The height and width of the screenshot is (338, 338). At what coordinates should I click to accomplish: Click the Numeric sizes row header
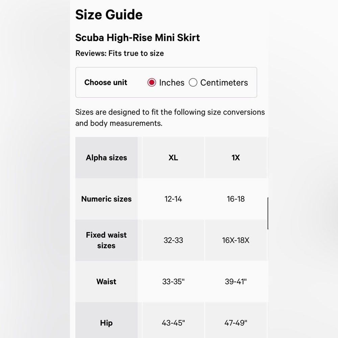(x=106, y=199)
